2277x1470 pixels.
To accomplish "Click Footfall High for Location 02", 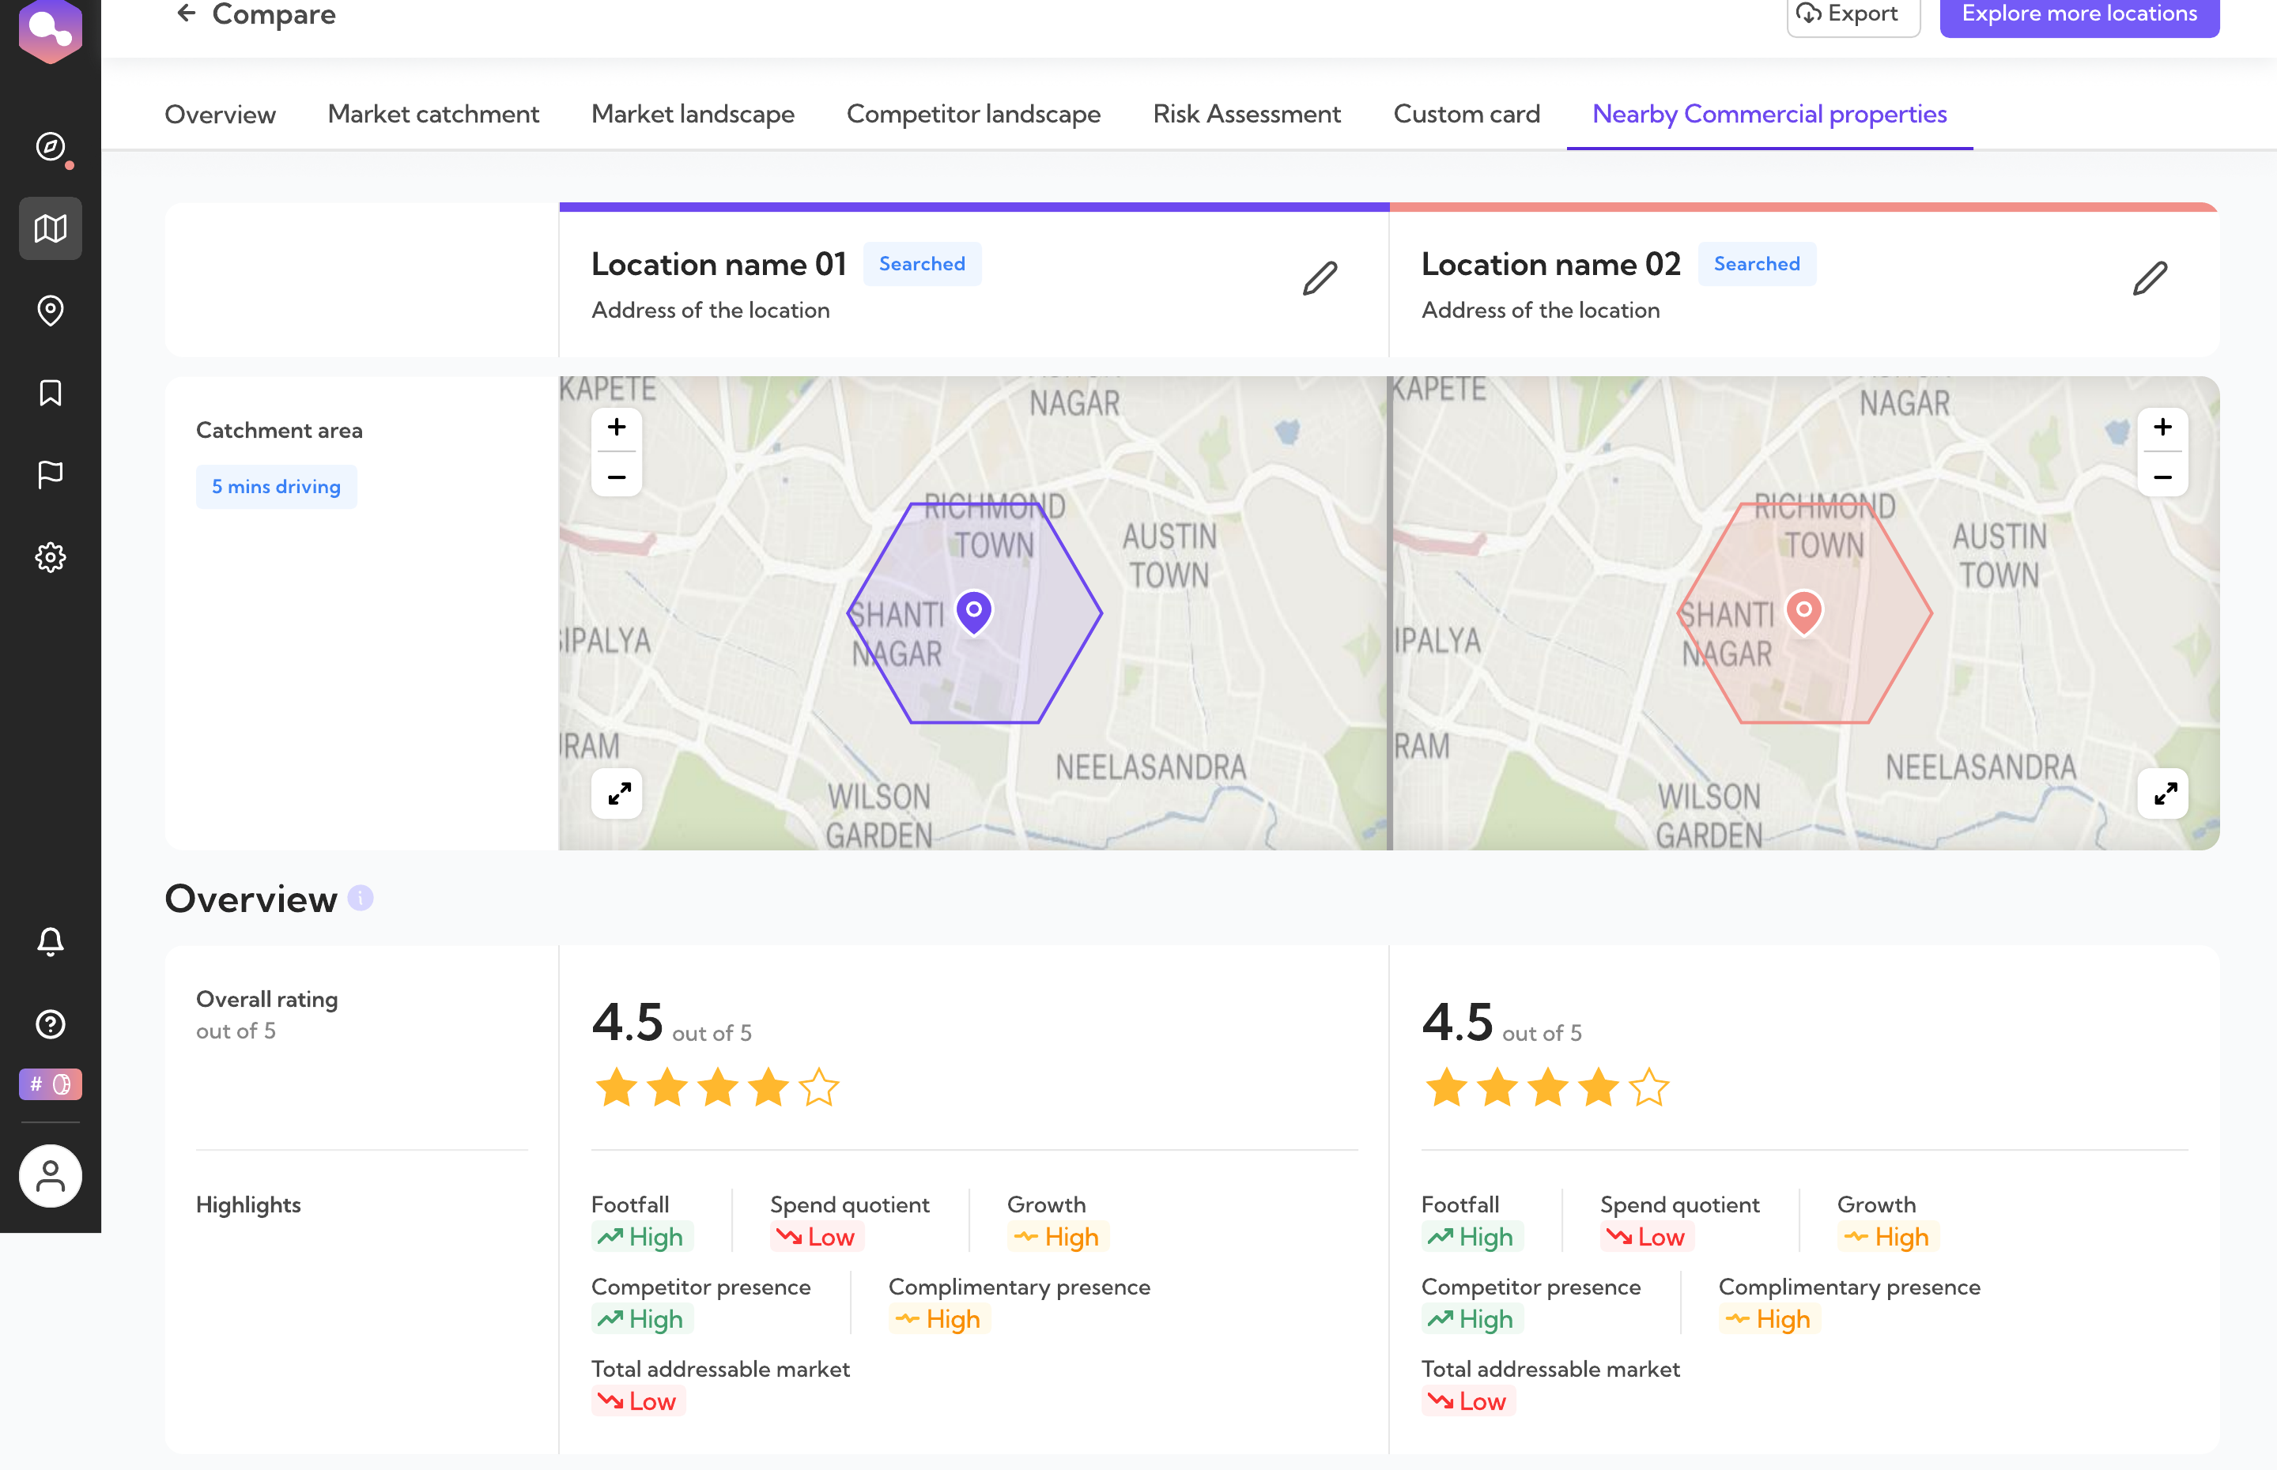I will pos(1472,1237).
